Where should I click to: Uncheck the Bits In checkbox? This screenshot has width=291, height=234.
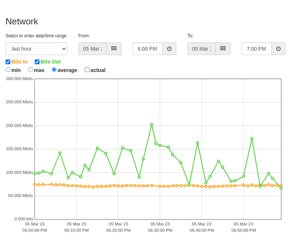(x=8, y=62)
